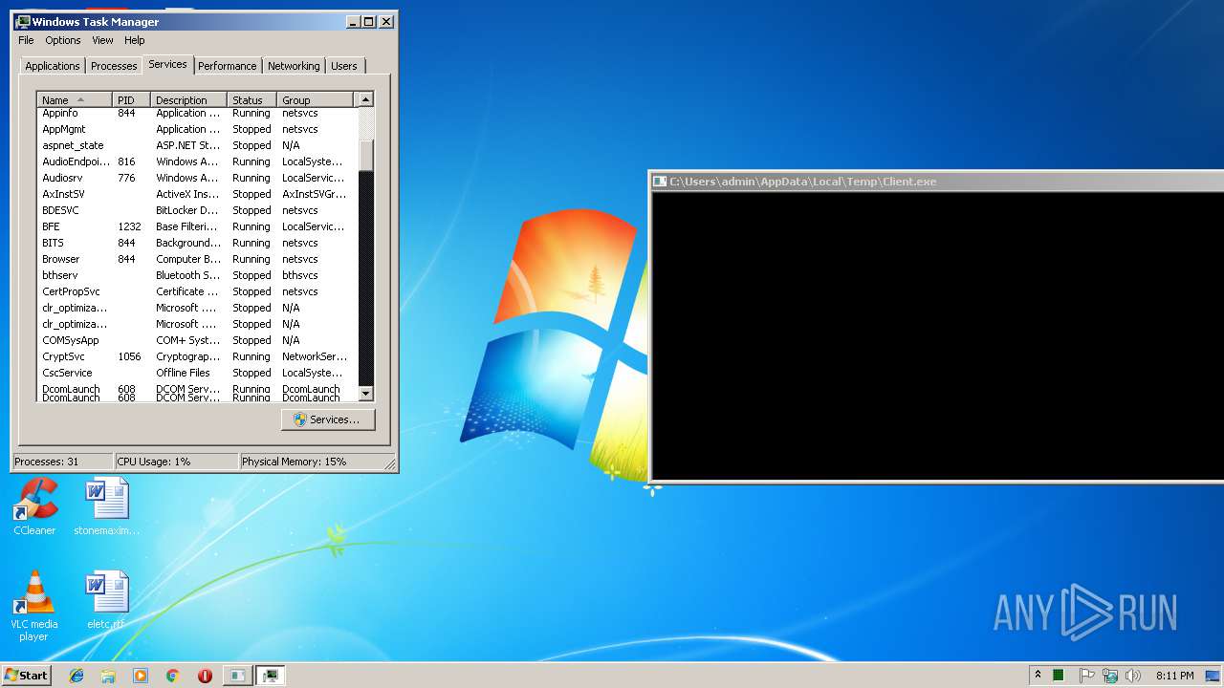Click the Start button
The image size is (1224, 688).
pyautogui.click(x=26, y=676)
